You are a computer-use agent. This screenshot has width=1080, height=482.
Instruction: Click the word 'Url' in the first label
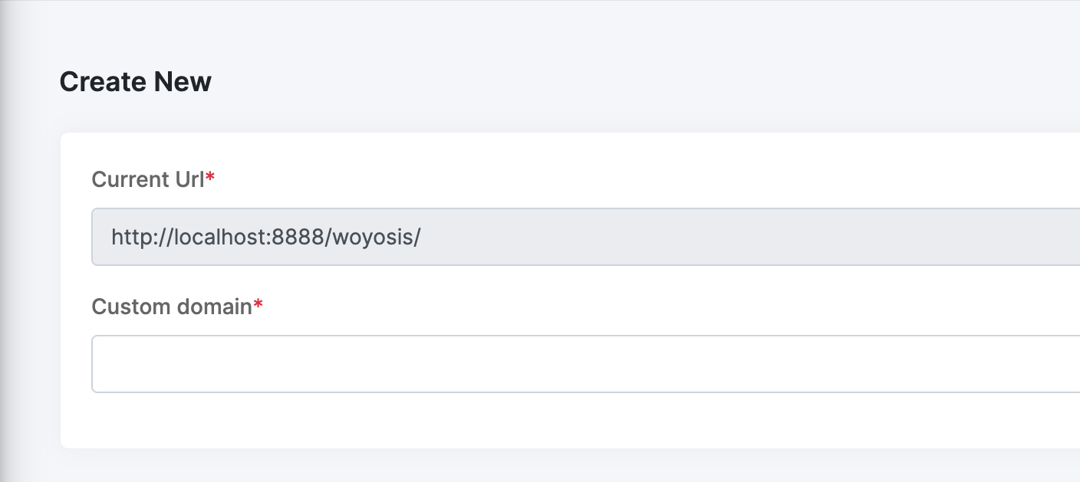187,179
